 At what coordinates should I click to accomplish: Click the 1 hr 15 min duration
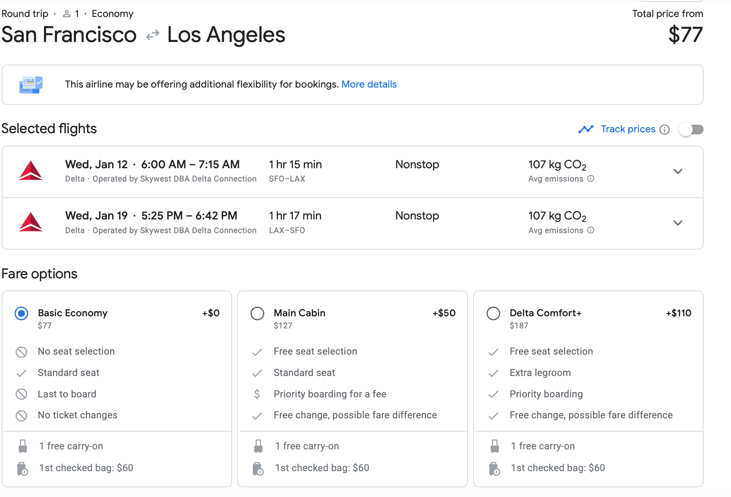pos(295,165)
